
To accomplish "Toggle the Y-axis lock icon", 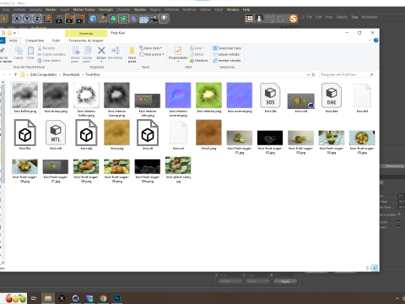I will click(27, 19).
